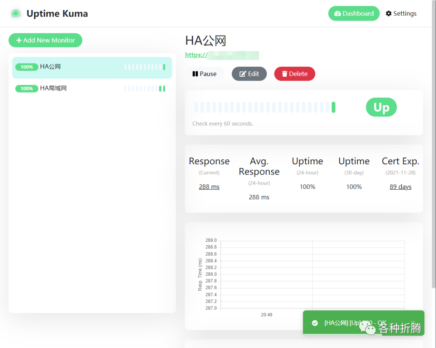Open the blurred https:// monitor link

222,55
